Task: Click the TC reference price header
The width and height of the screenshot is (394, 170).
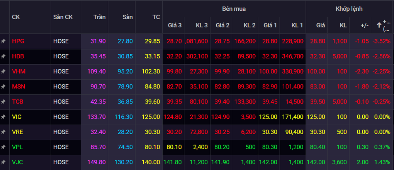Action: pos(156,17)
